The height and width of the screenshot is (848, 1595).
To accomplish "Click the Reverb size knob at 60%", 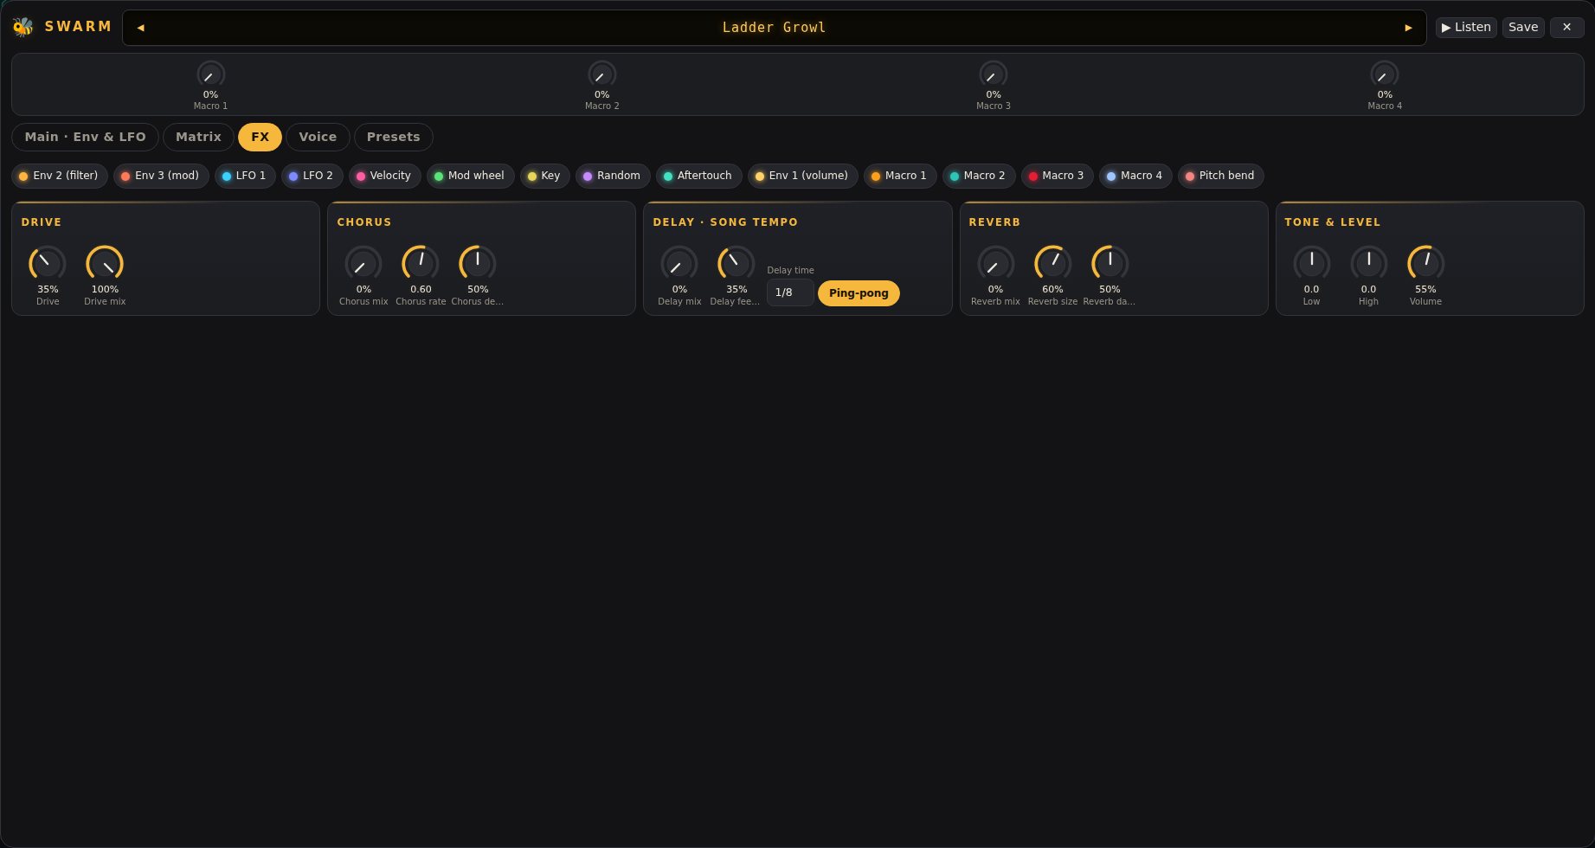I will (1052, 263).
